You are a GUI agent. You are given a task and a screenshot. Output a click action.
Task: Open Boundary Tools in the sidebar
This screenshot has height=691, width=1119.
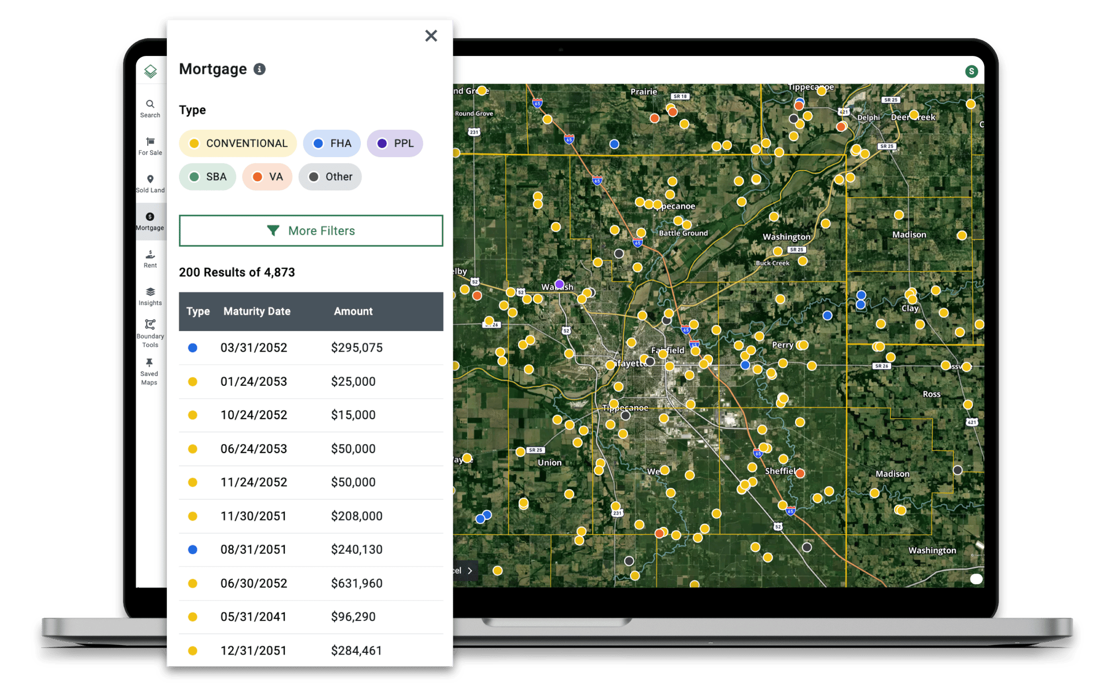(150, 333)
